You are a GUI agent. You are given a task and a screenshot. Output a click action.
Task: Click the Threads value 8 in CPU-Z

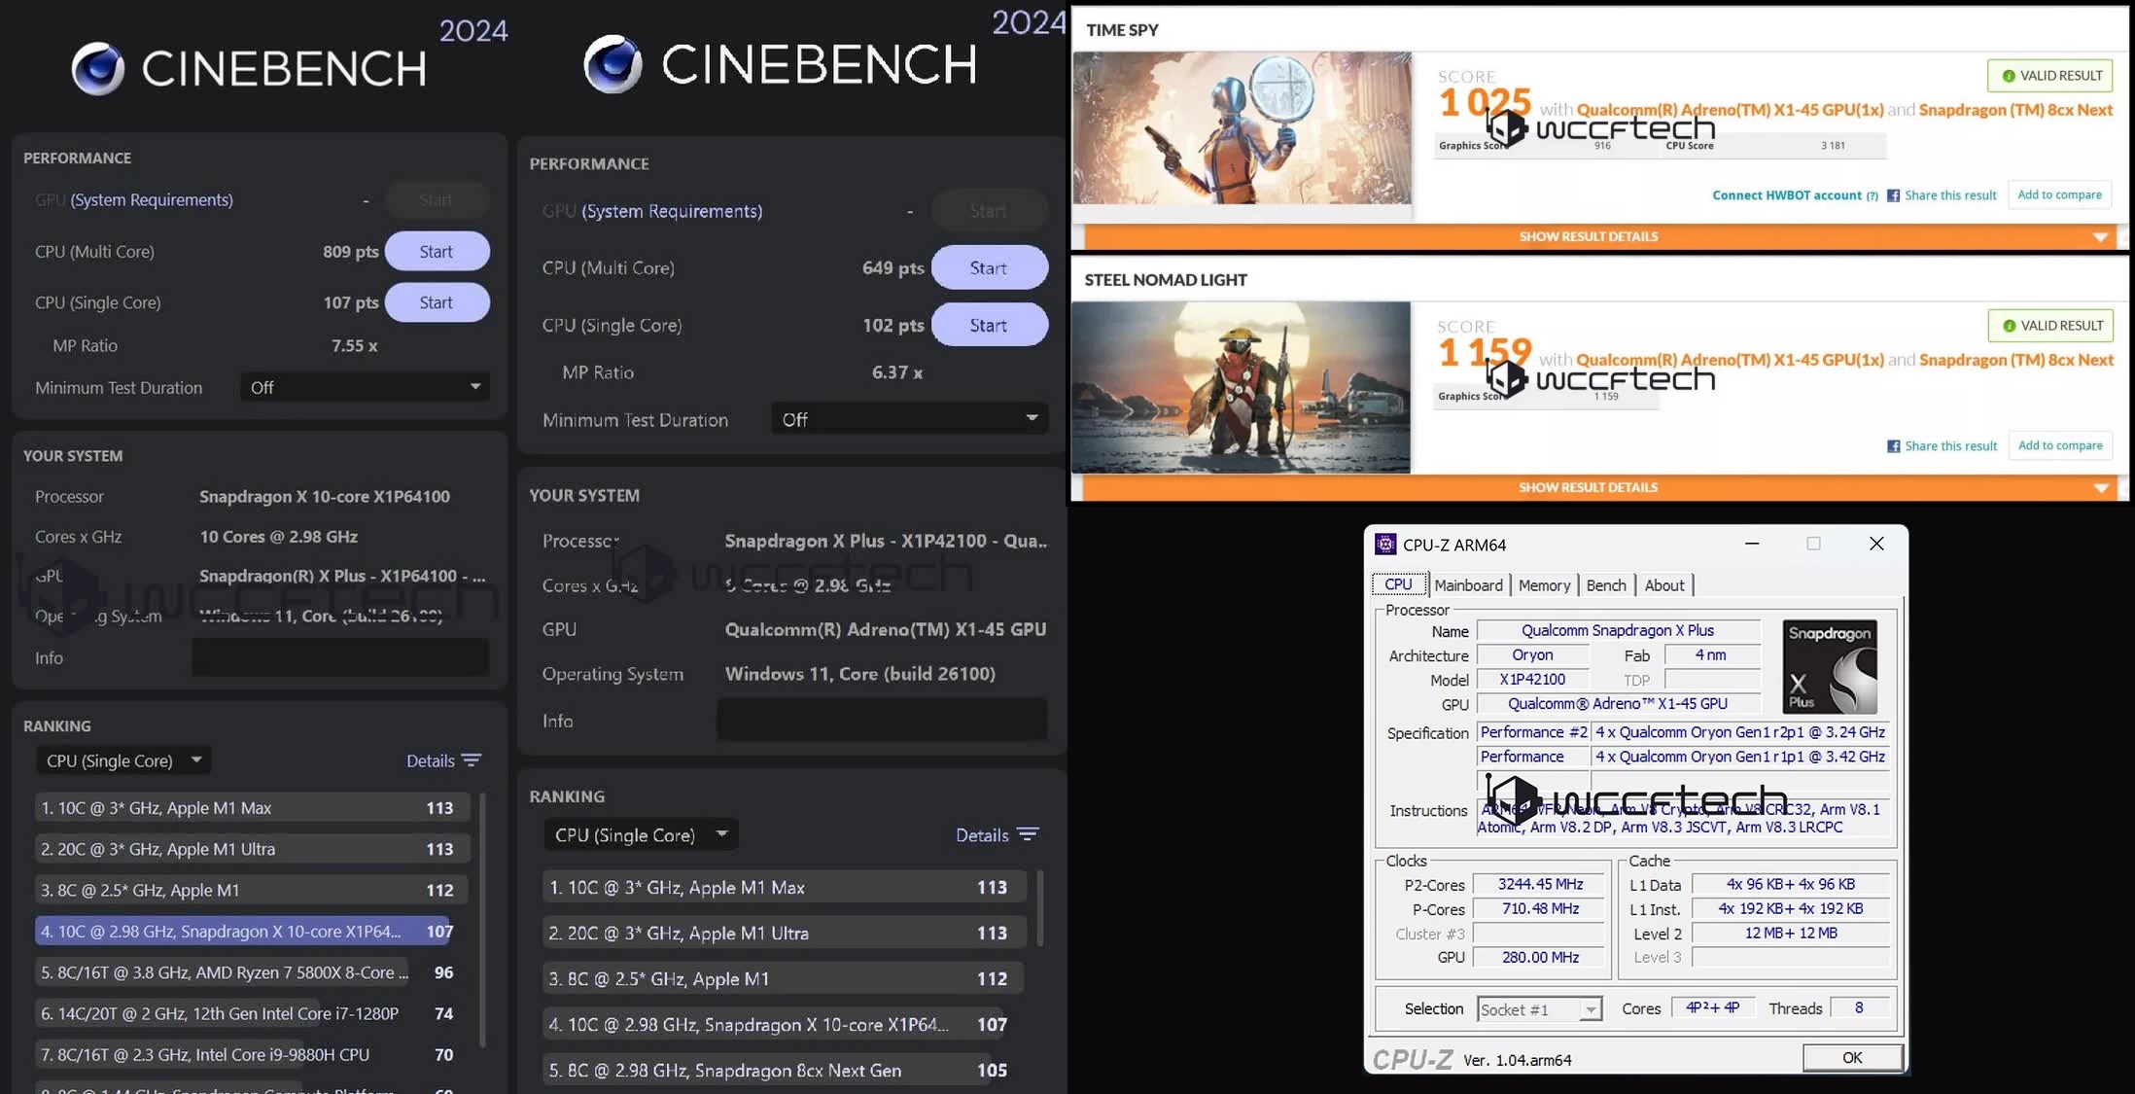tap(1858, 1007)
